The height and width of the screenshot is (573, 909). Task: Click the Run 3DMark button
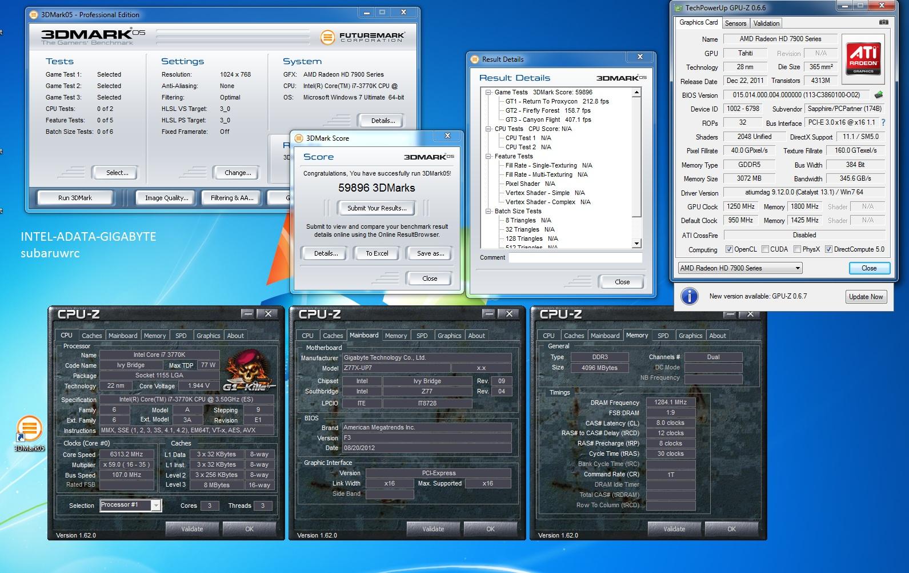click(x=75, y=198)
